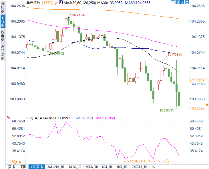Open the 指标 tab
The width and height of the screenshot is (209, 169).
(x=11, y=167)
